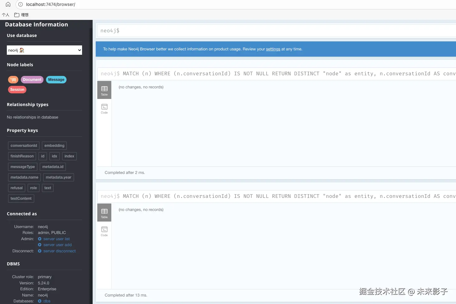456x304 pixels.
Task: Open the Use database dropdown
Action: click(44, 50)
